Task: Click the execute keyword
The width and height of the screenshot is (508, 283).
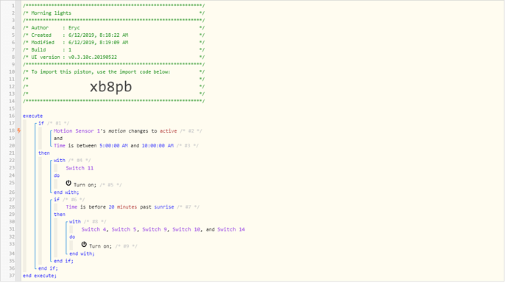Action: pos(32,116)
